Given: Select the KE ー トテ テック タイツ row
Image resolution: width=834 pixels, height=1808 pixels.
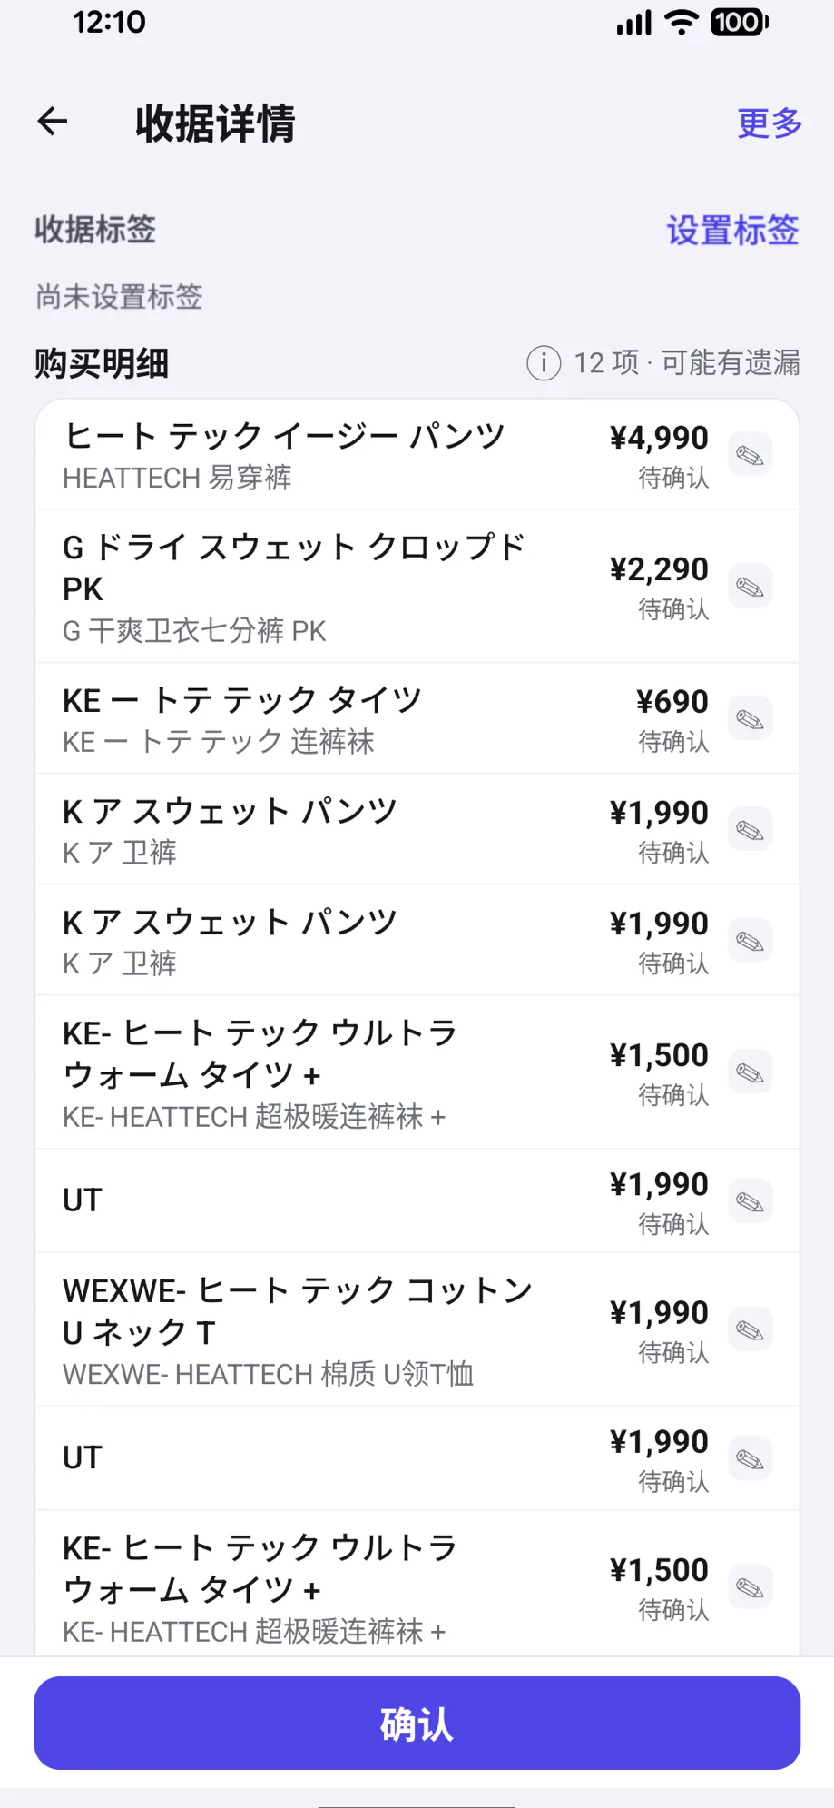Looking at the screenshot, I should (x=417, y=719).
